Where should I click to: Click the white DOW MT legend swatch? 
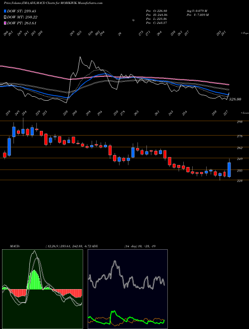pos(5,17)
